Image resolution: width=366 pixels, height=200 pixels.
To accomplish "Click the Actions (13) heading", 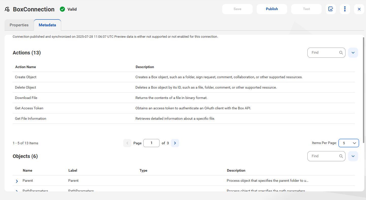I will click(x=27, y=53).
